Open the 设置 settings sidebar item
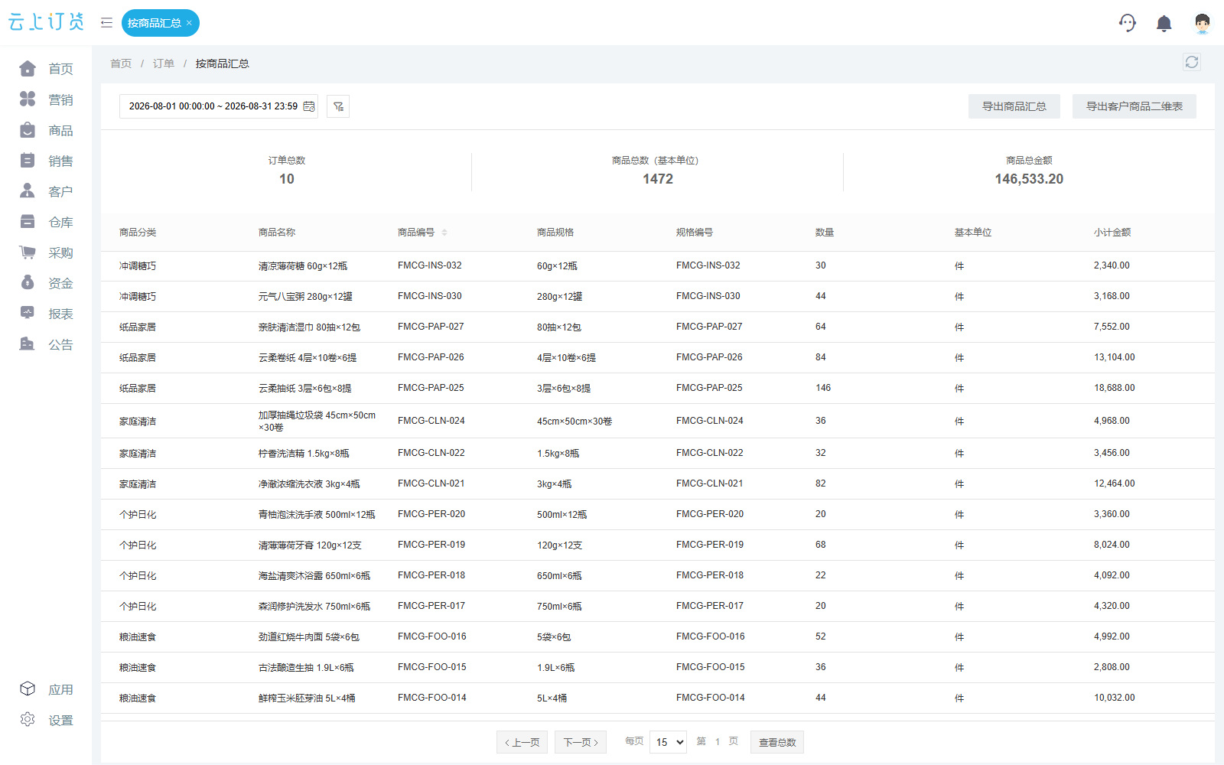The height and width of the screenshot is (765, 1224). click(x=46, y=720)
